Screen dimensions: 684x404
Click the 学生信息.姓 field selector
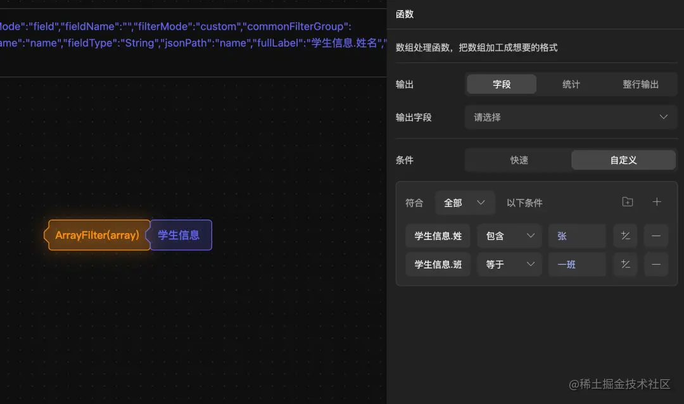coord(438,235)
